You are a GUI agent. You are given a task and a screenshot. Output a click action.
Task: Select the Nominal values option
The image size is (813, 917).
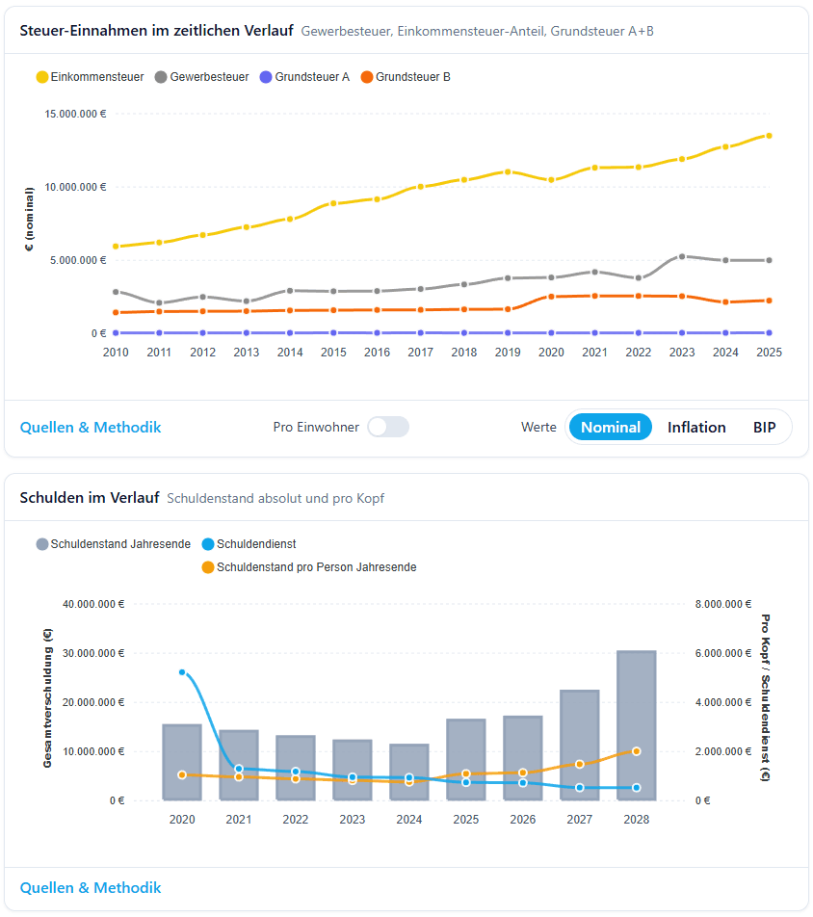(x=611, y=427)
